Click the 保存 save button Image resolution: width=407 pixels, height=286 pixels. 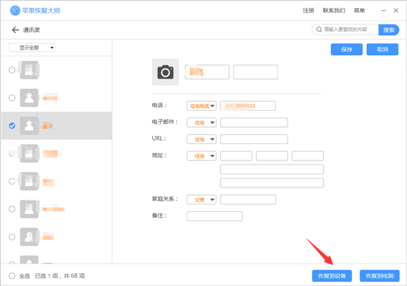click(347, 50)
